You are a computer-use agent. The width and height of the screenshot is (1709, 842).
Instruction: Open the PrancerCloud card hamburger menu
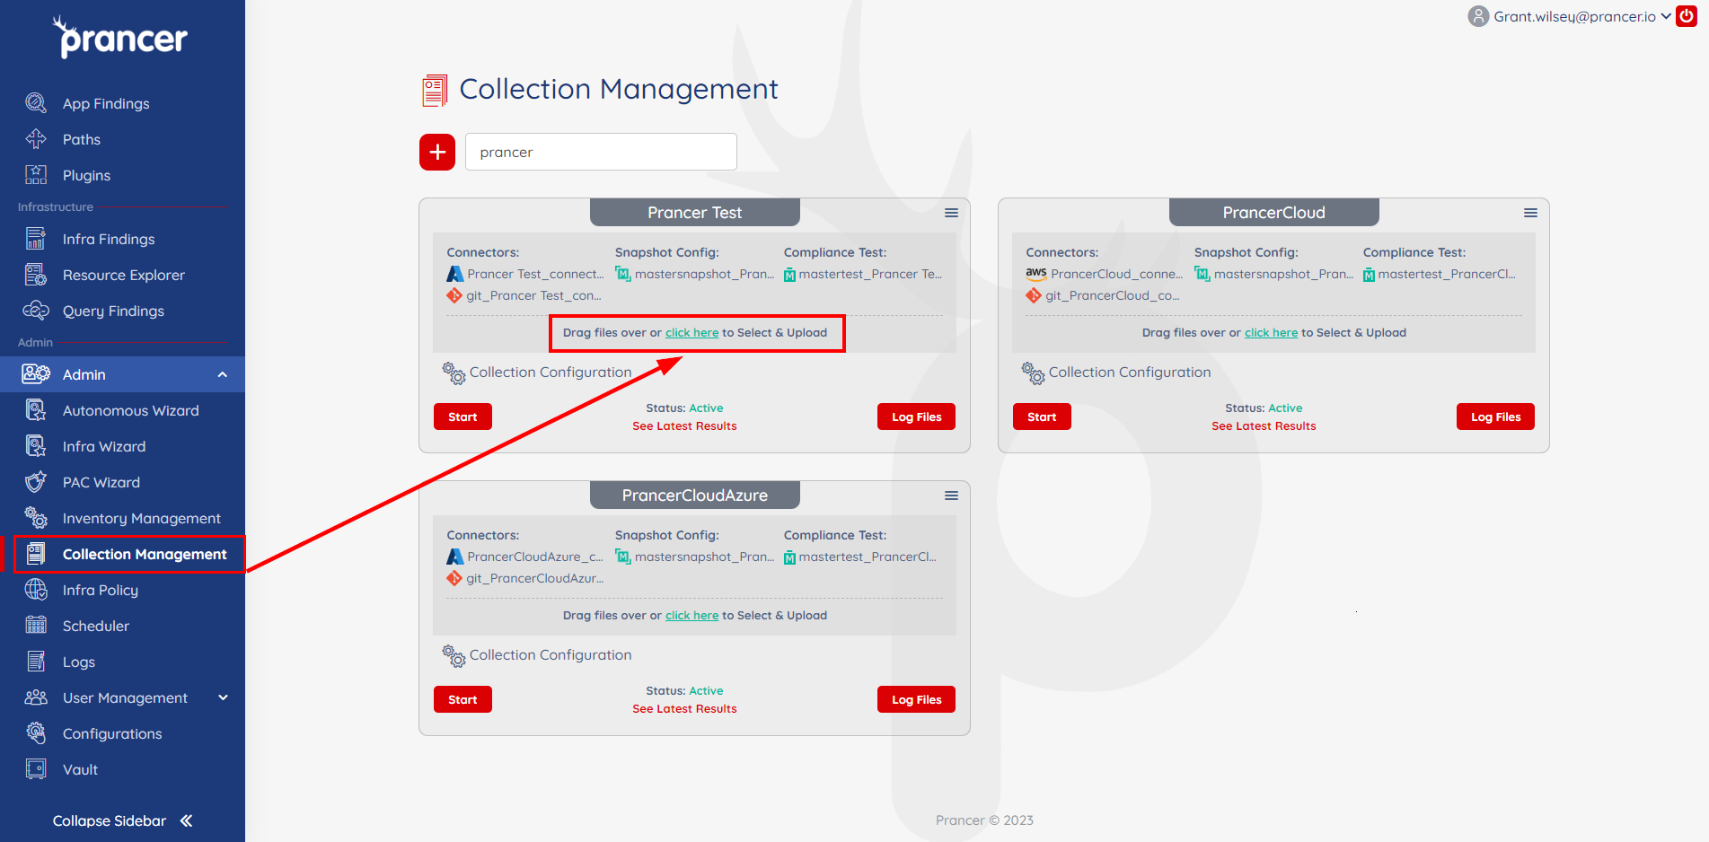(1530, 213)
